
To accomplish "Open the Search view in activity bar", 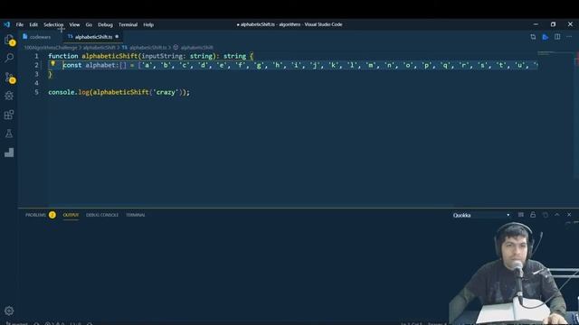I will point(9,58).
